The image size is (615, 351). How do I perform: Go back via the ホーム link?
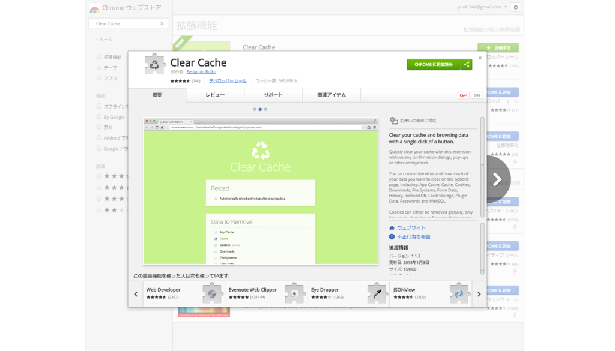pos(105,40)
